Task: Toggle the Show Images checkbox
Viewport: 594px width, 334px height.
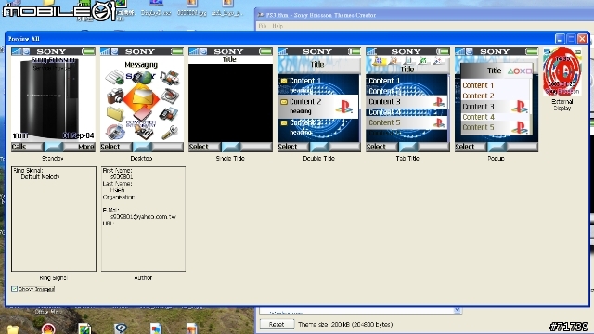Action: [15, 289]
